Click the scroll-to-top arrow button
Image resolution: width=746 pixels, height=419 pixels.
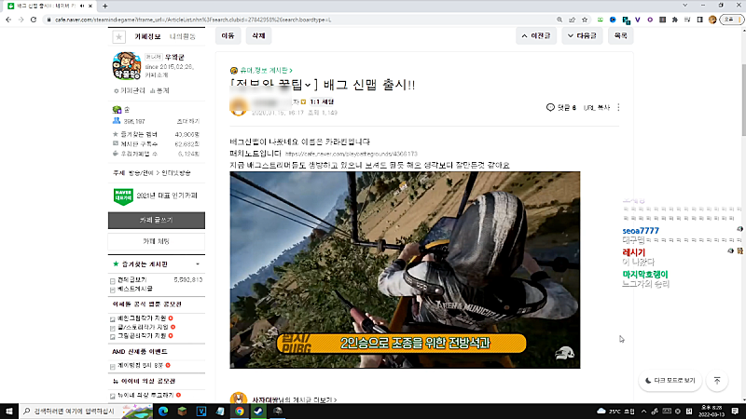[x=717, y=381]
